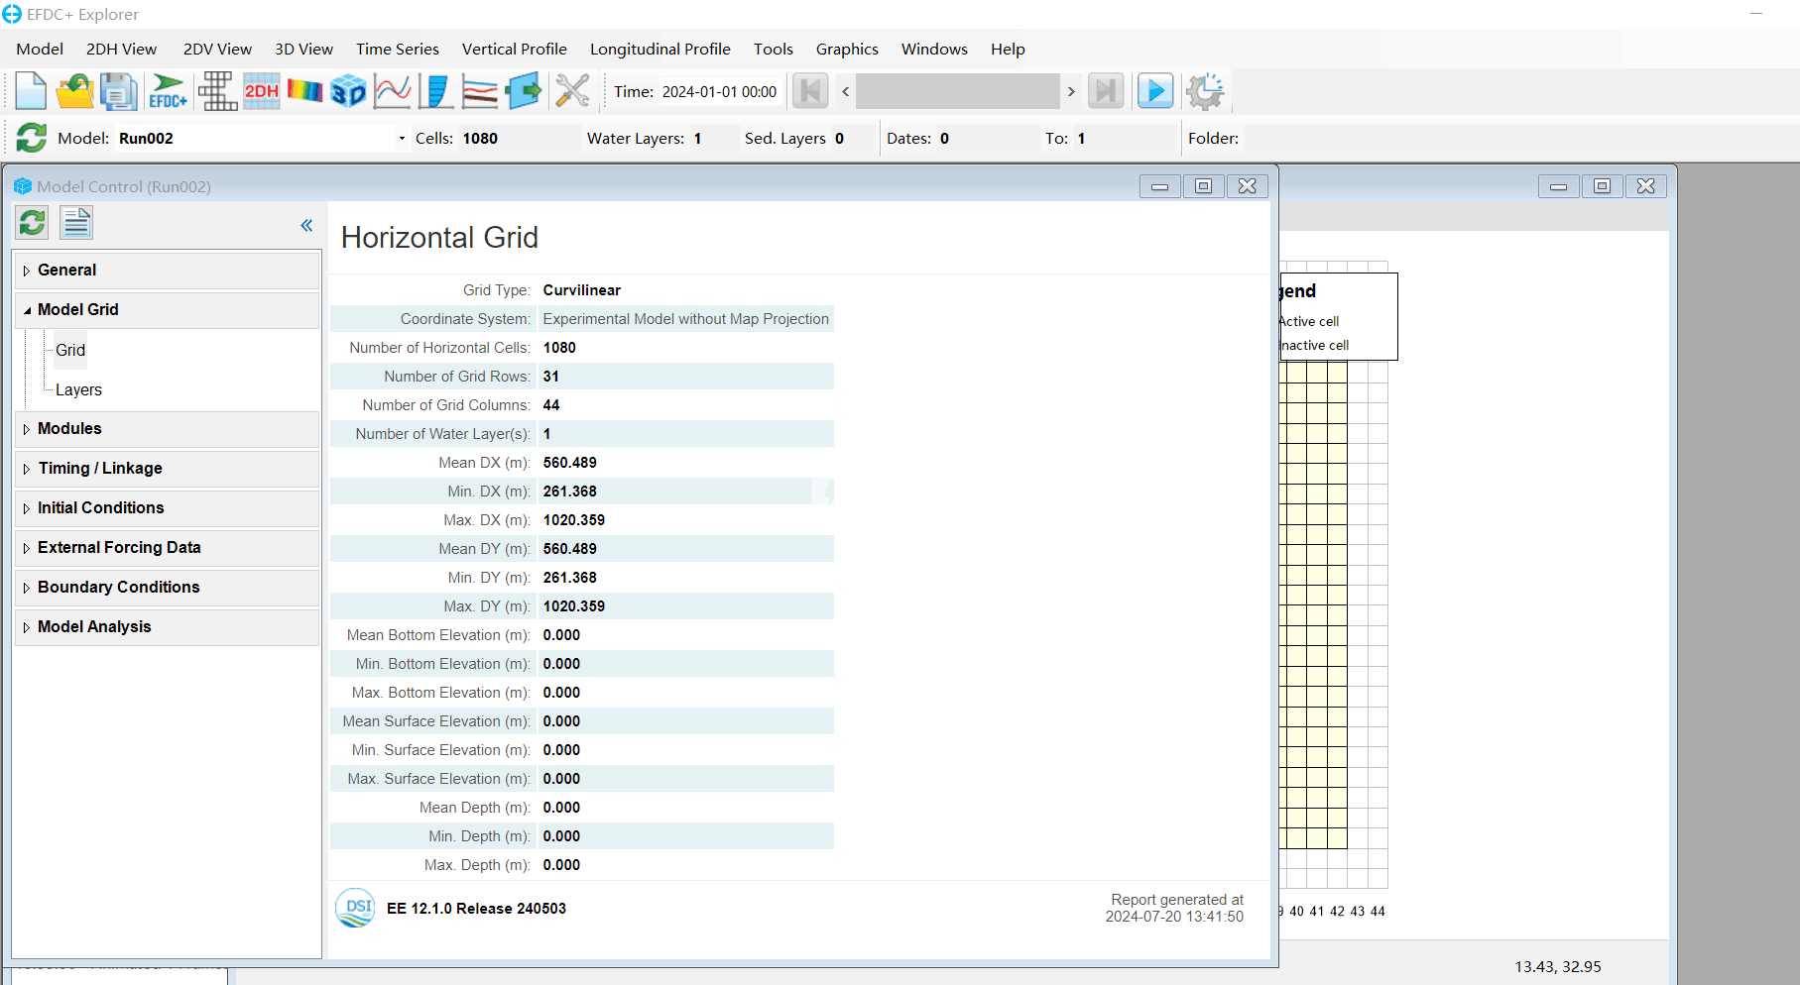Open the 2DH plan view
Screen dimensions: 1800x985
tap(262, 91)
